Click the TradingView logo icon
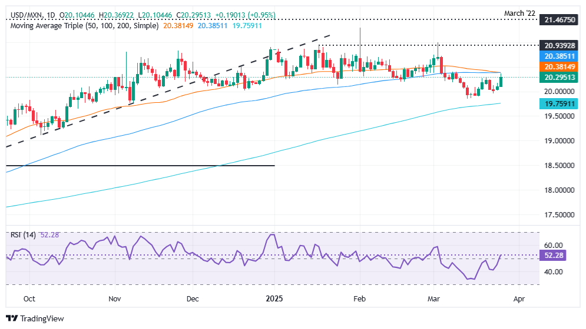Screen dimensions: 586x329 12,319
